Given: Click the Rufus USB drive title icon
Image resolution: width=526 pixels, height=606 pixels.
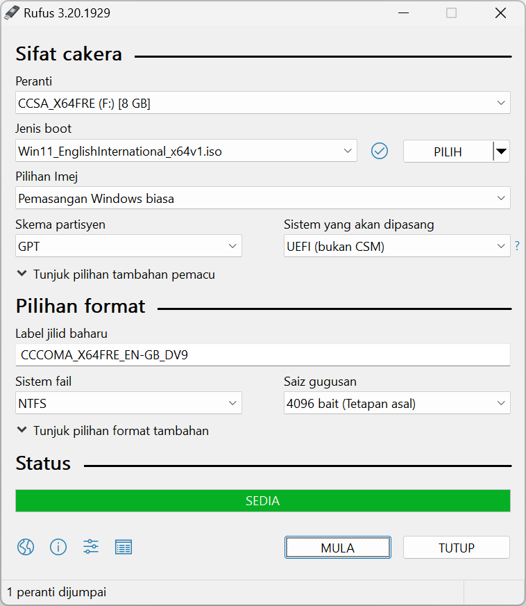Looking at the screenshot, I should 12,13.
